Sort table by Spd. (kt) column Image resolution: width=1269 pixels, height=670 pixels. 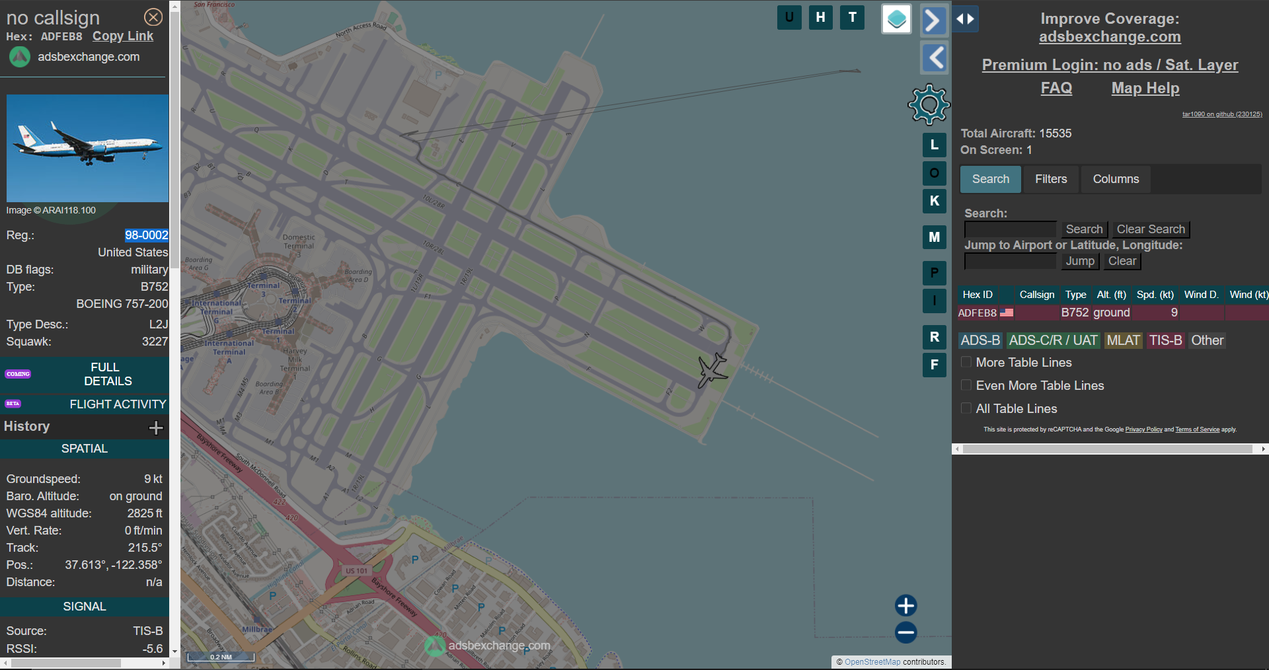click(1155, 295)
